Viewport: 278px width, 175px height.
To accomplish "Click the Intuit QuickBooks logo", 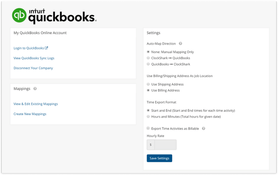I will click(x=54, y=16).
